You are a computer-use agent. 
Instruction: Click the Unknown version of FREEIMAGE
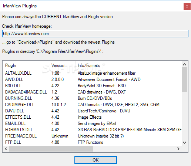coord(60,136)
